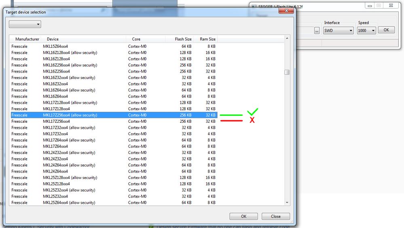Confirm device selection with OK button

(243, 216)
